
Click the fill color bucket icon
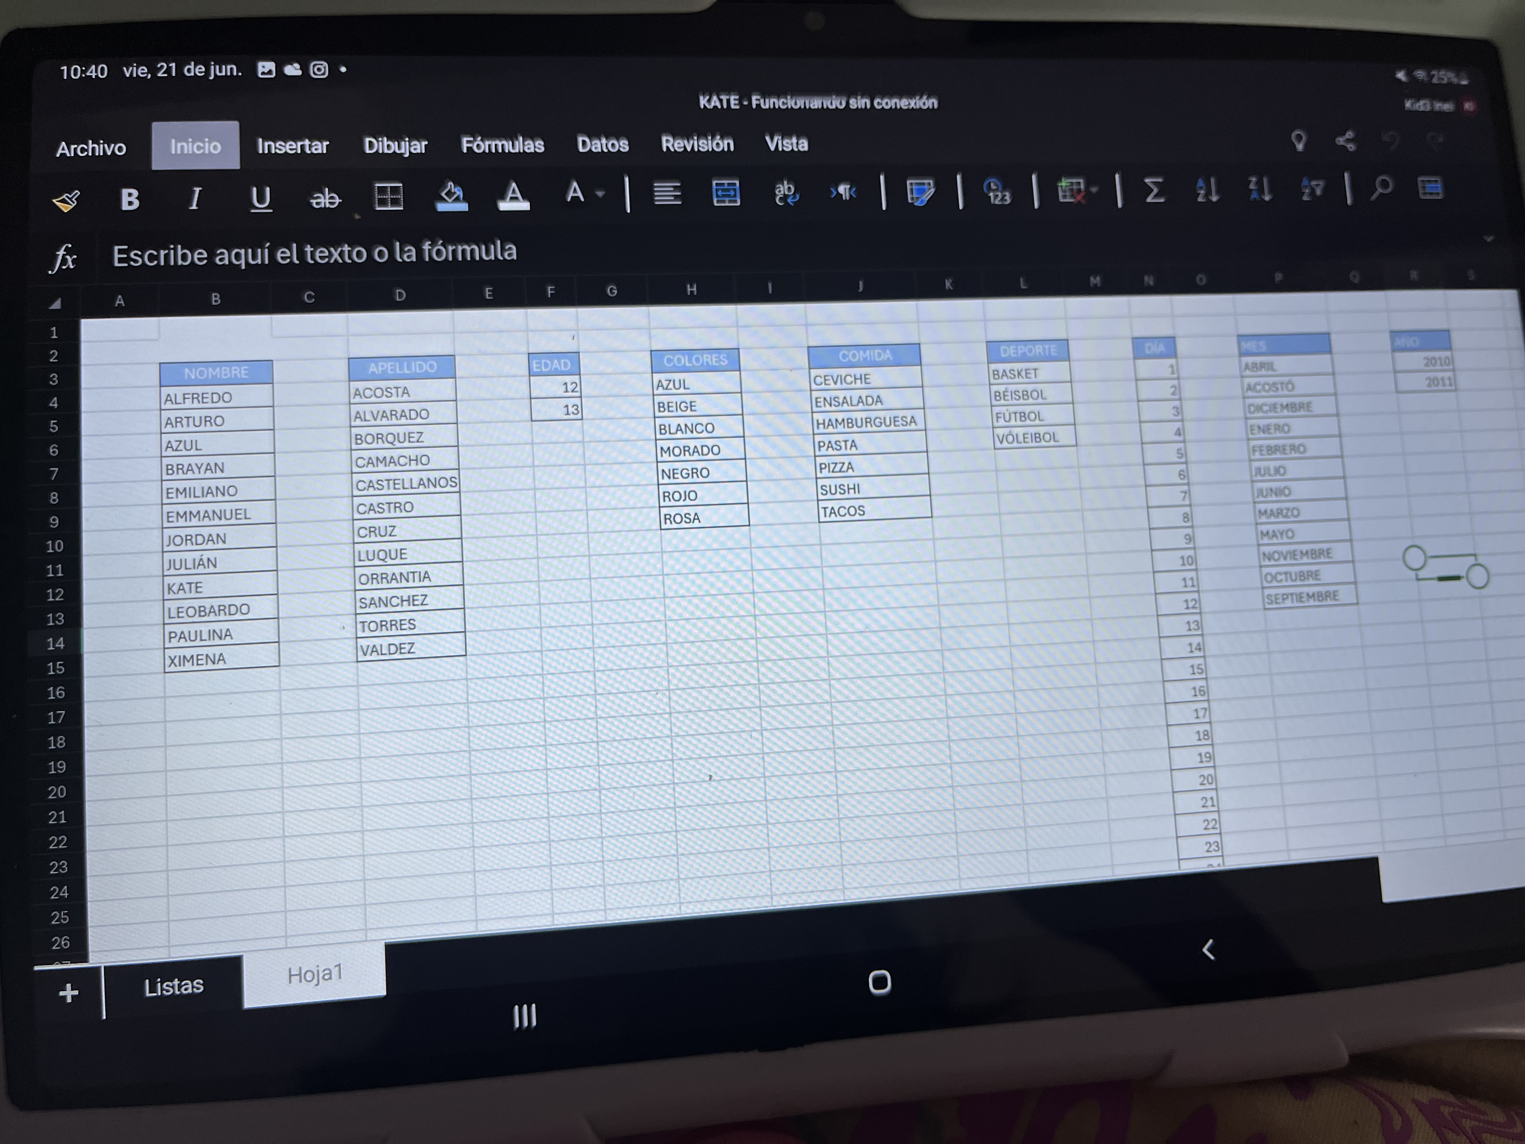point(452,196)
